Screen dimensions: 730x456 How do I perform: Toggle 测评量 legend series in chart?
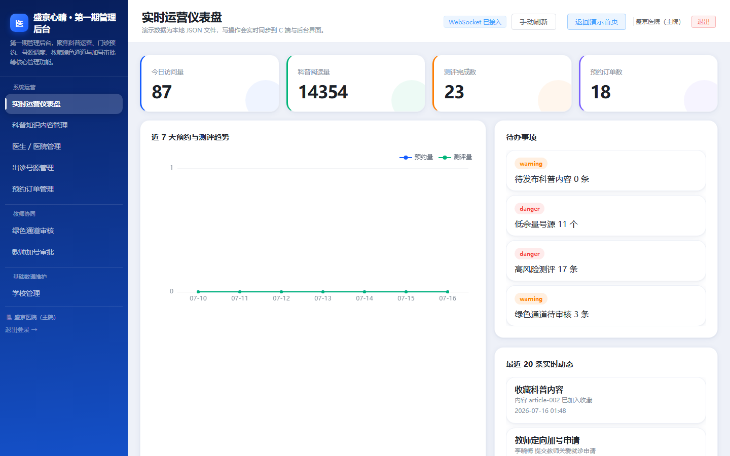click(455, 157)
